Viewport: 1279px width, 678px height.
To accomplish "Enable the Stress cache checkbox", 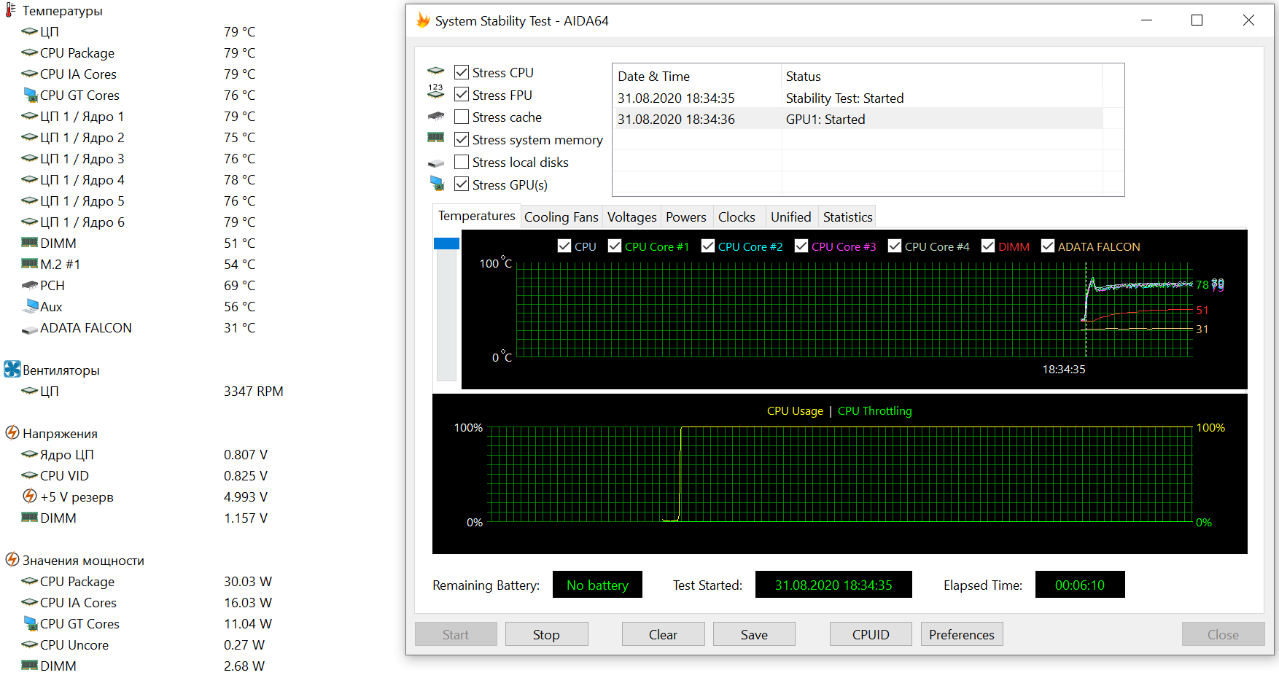I will click(462, 117).
